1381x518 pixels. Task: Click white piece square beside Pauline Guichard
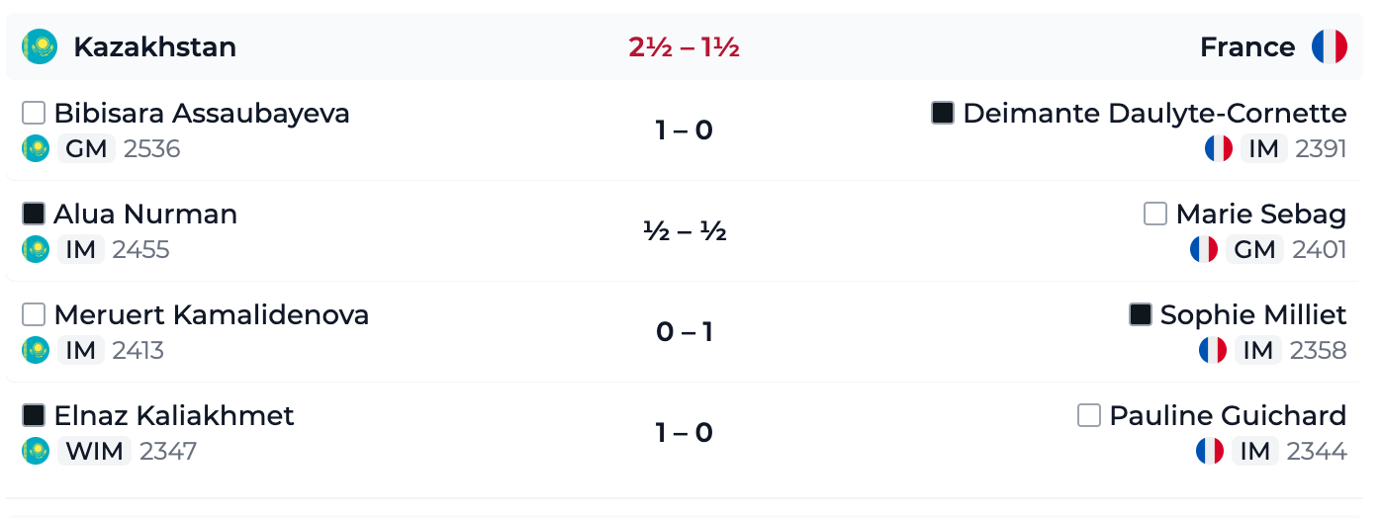point(1089,415)
